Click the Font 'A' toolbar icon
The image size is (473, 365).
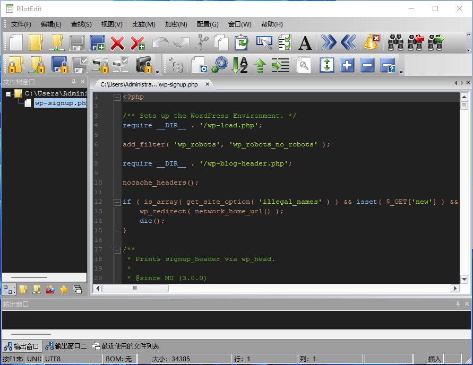click(x=305, y=42)
